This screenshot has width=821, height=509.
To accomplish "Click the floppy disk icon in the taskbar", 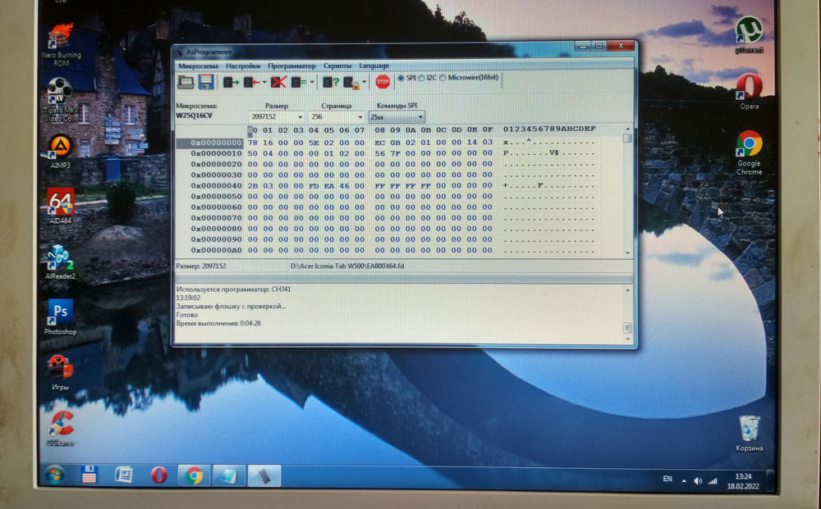I will pyautogui.click(x=89, y=475).
